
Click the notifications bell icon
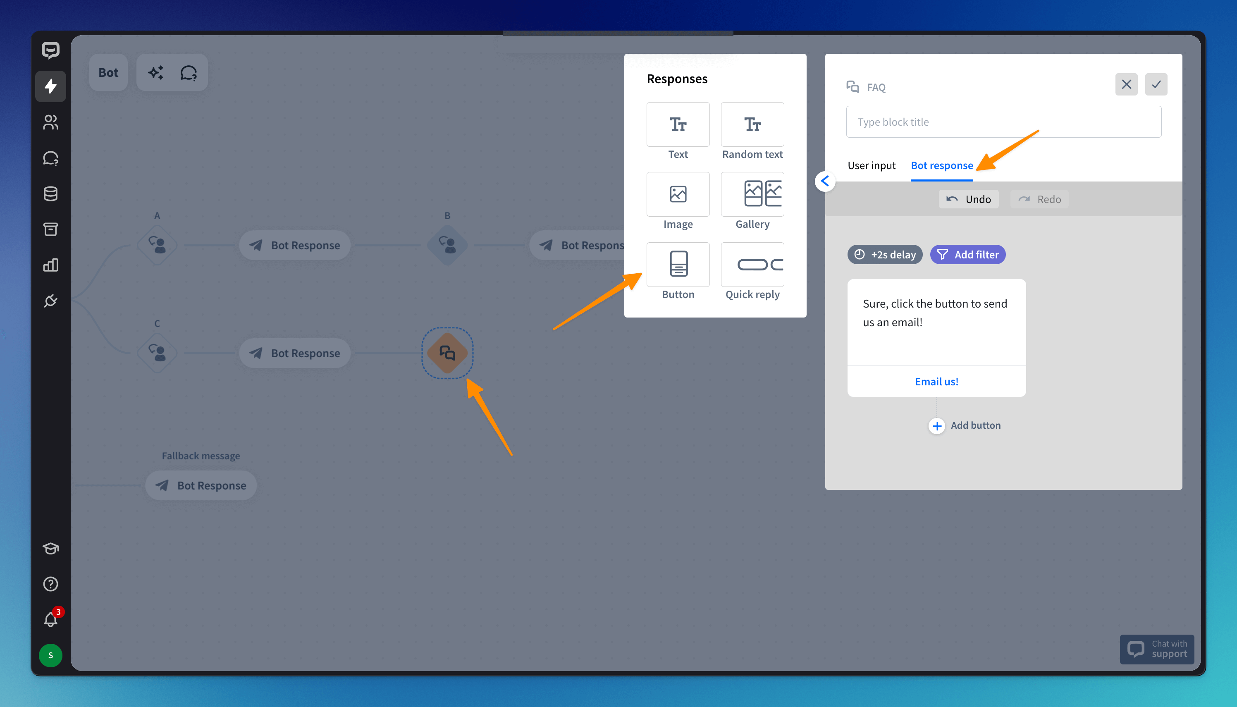pyautogui.click(x=50, y=619)
